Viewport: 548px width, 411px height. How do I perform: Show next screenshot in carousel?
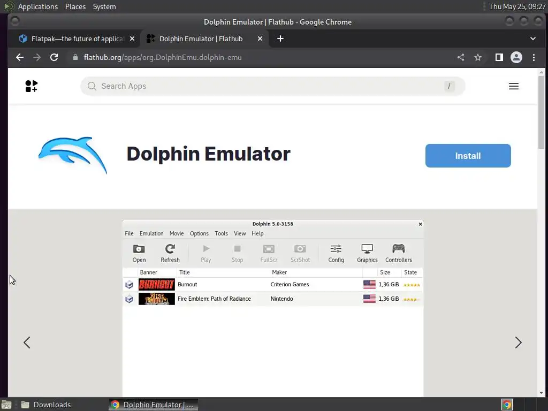tap(518, 342)
